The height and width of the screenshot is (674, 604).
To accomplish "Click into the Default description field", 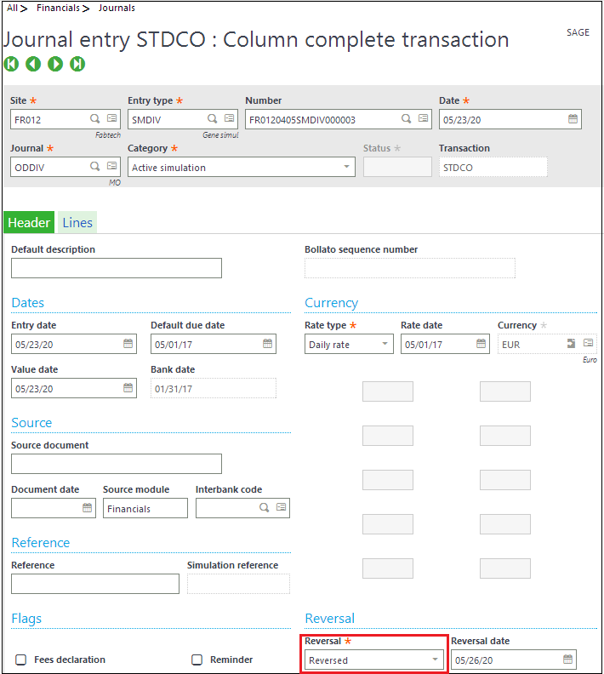I will [x=117, y=268].
